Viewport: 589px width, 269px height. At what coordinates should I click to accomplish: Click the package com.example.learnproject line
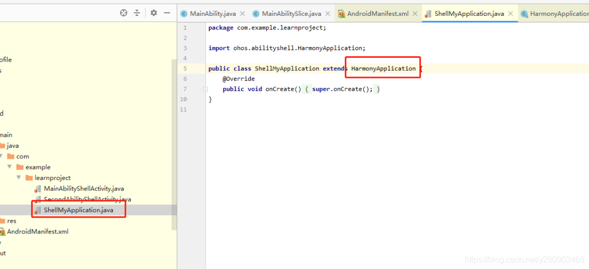click(267, 27)
